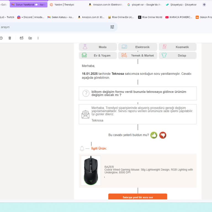Switch to the Sorun Yanıtlandı Gmail tab
Screen dimensions: 212x212
pos(28,5)
